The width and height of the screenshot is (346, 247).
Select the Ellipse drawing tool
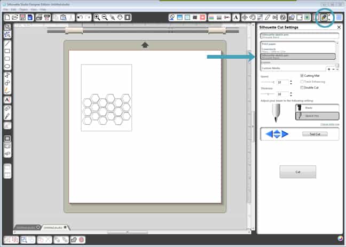pos(7,66)
